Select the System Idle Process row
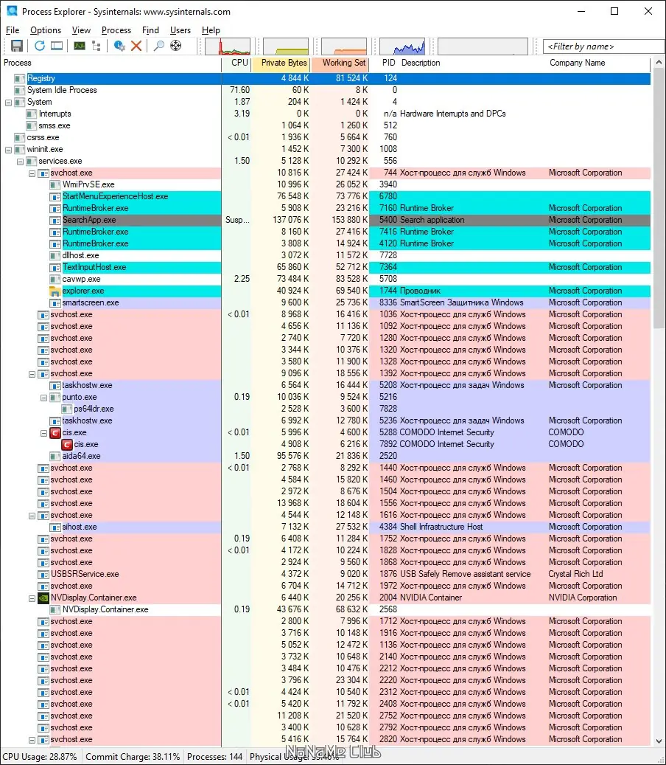 pyautogui.click(x=326, y=90)
